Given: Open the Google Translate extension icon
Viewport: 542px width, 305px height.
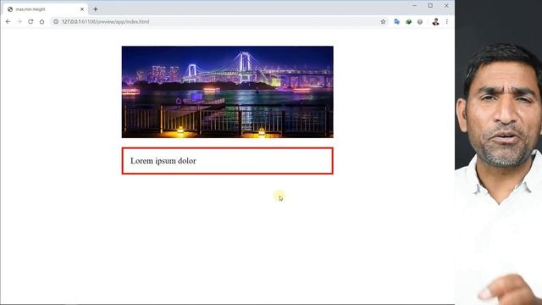Looking at the screenshot, I should point(397,21).
